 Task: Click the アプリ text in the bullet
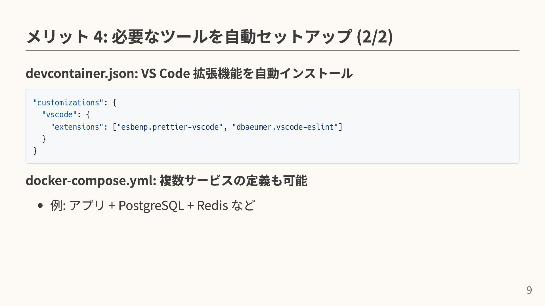click(x=87, y=205)
